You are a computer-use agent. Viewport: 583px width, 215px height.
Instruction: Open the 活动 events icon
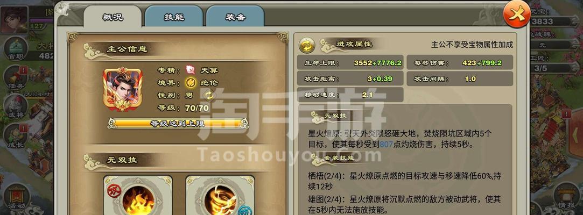coord(16,196)
